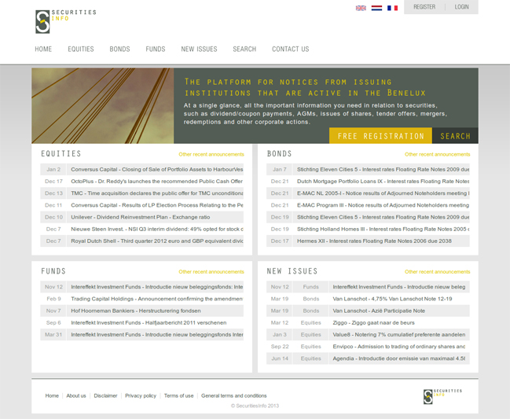Click the Search button in banner
Viewport: 510px width, 419px height.
point(455,136)
